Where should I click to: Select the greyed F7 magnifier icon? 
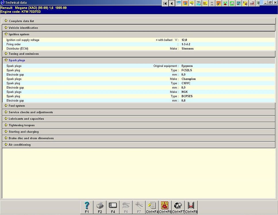[139, 207]
